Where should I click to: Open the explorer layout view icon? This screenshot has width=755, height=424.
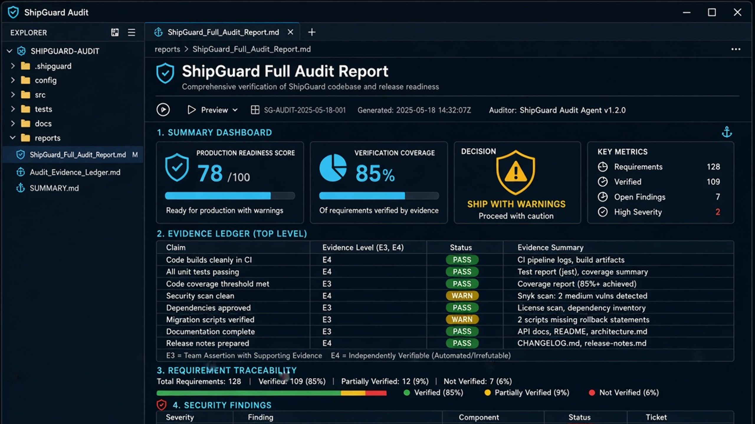click(x=115, y=32)
